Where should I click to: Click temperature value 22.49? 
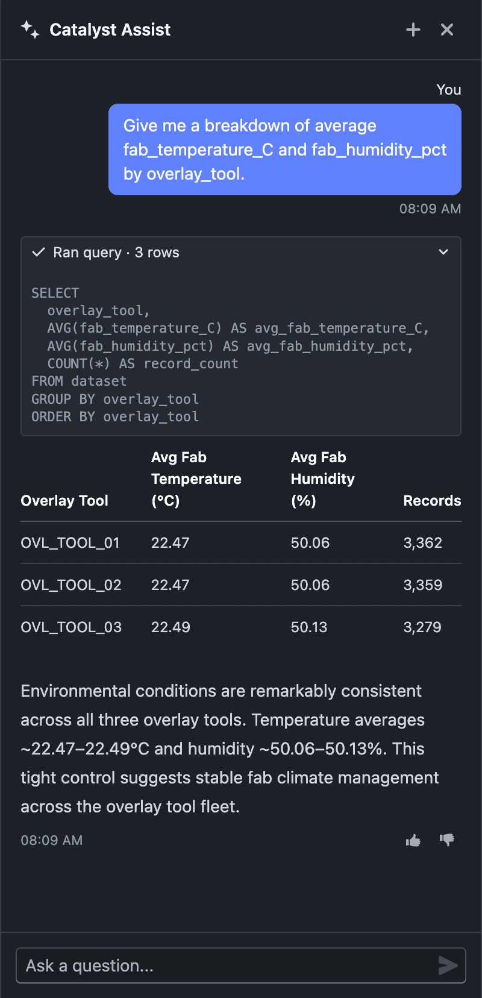coord(171,627)
